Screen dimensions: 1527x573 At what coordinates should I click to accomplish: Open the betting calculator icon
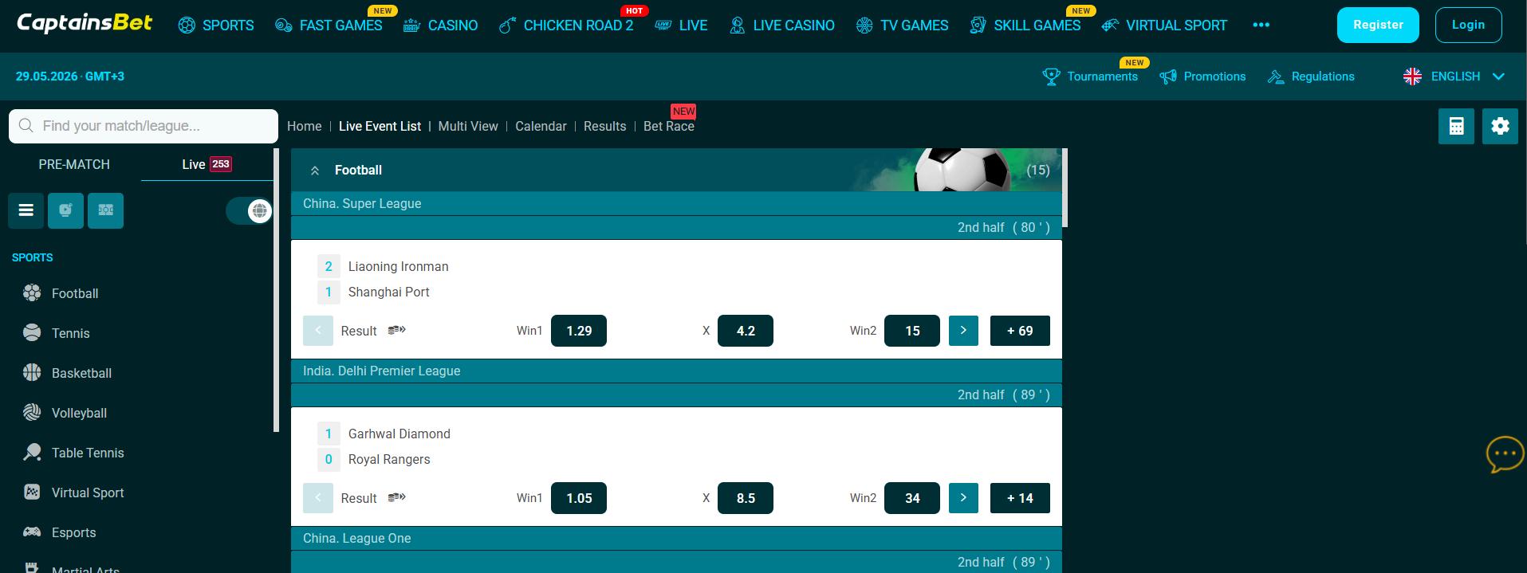(x=1456, y=126)
